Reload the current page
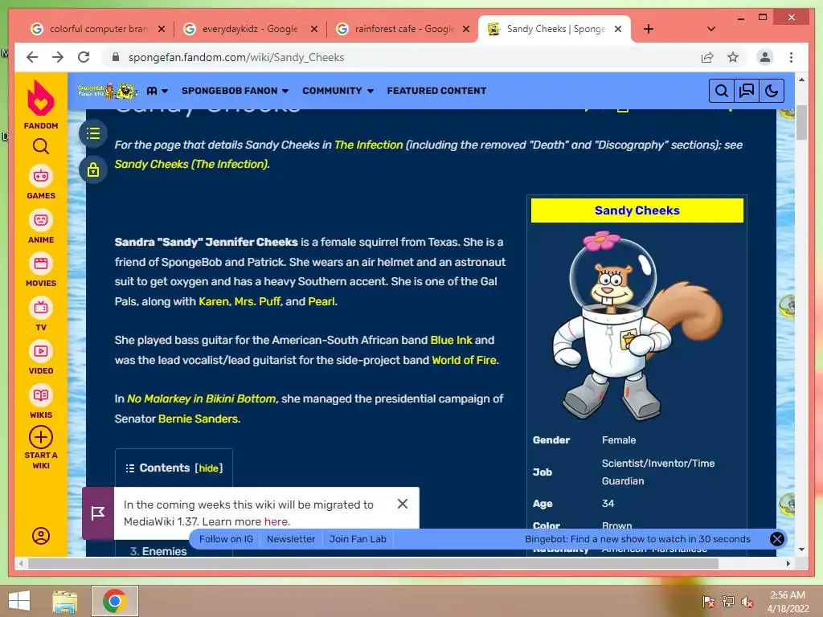 pos(84,57)
